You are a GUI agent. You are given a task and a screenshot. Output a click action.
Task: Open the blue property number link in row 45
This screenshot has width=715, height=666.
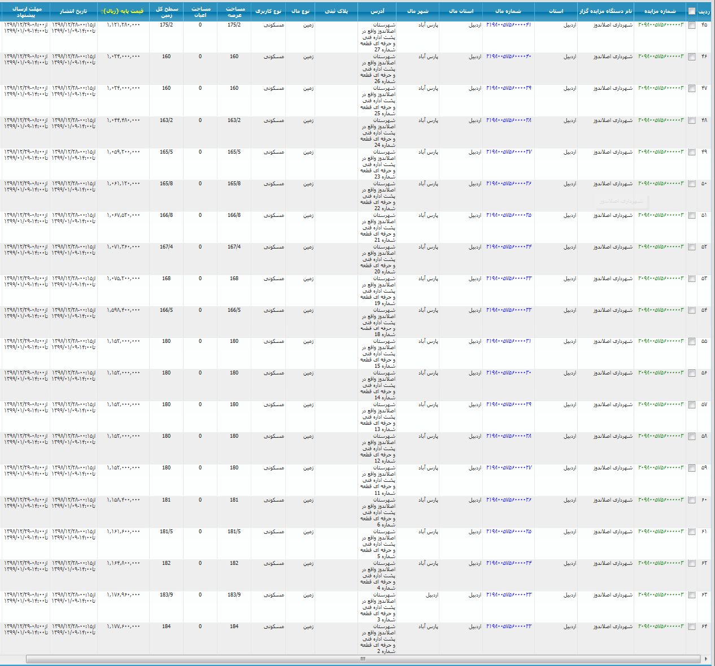pyautogui.click(x=508, y=25)
